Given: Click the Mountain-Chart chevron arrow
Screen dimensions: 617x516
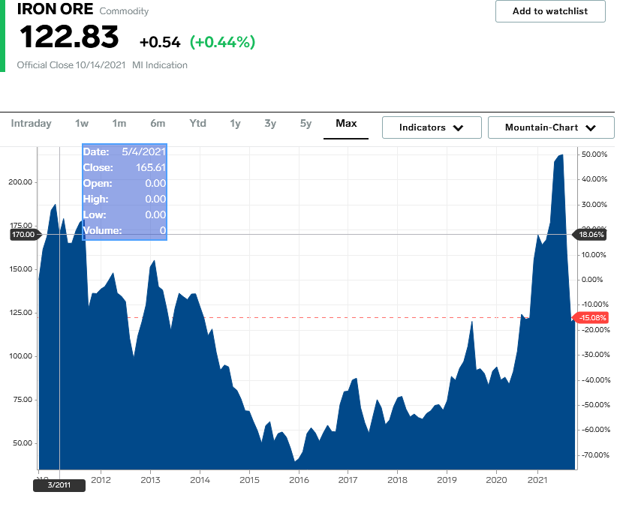Looking at the screenshot, I should [591, 127].
